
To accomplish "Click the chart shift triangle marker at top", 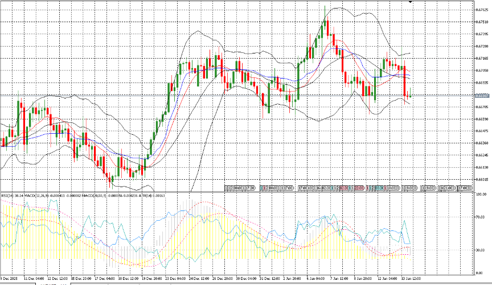I will click(x=411, y=2).
